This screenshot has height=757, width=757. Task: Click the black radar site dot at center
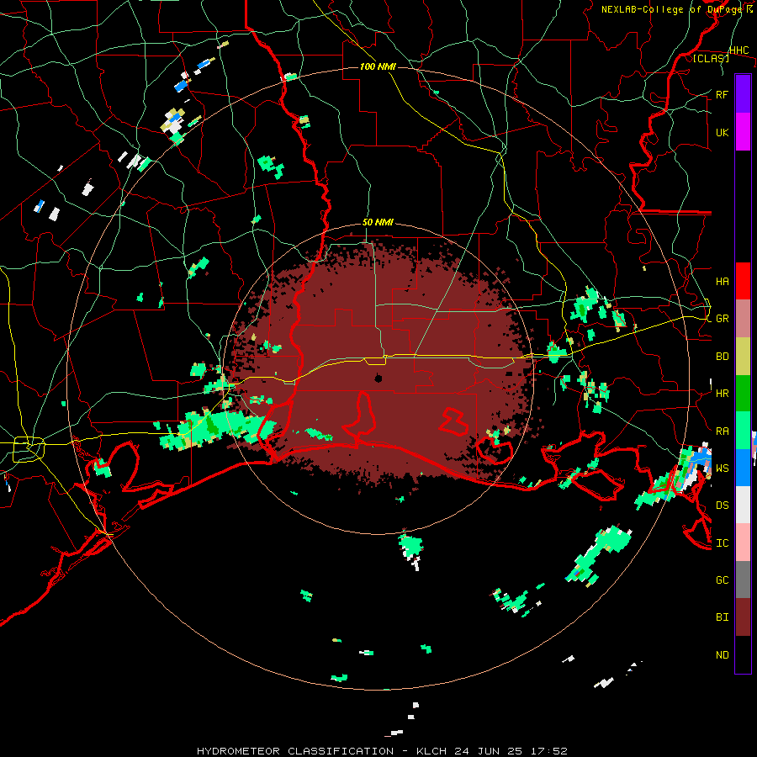(378, 378)
